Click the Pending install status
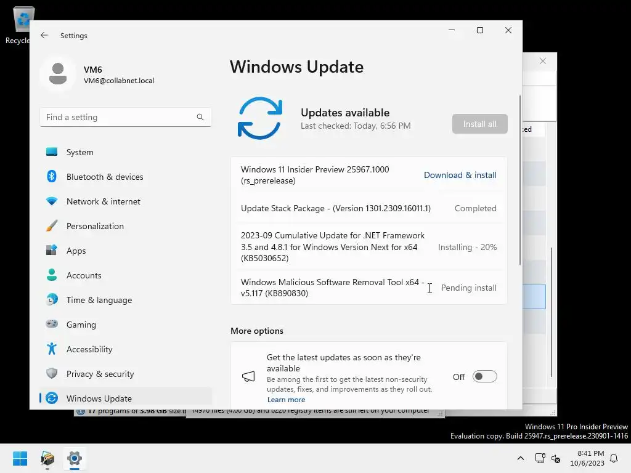631x473 pixels. click(469, 288)
